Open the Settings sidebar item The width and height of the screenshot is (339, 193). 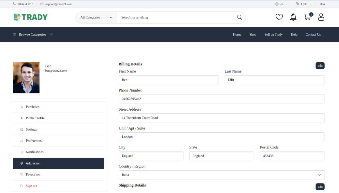tap(58, 130)
